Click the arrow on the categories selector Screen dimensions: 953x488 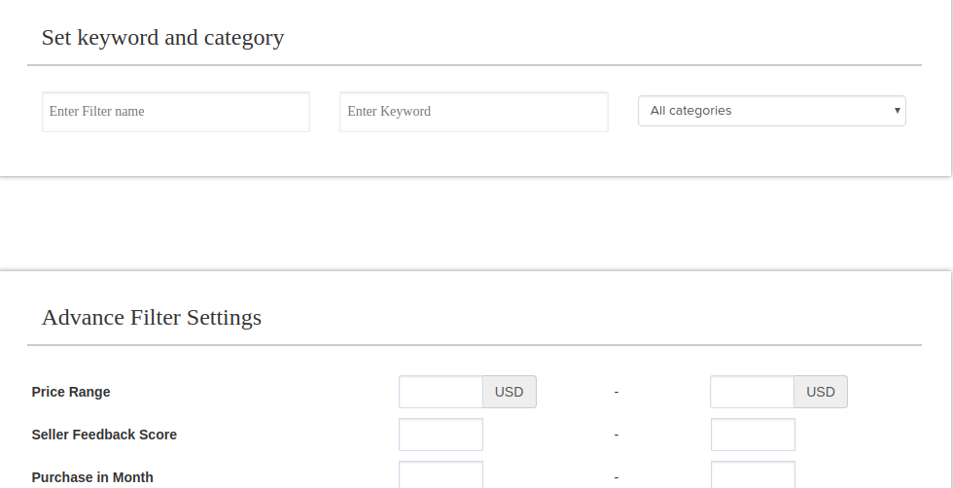(897, 111)
